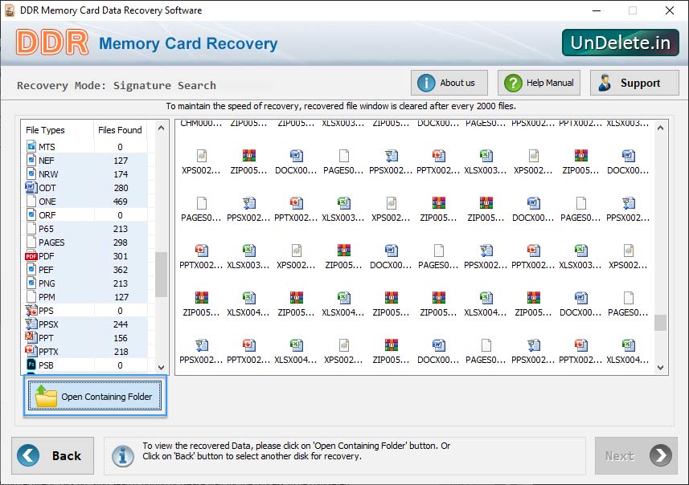Sort by Files Found column header
This screenshot has height=485, width=689.
tap(120, 130)
